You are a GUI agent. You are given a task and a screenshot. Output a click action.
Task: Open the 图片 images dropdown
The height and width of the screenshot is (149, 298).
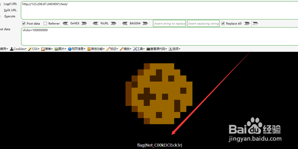tap(60, 49)
